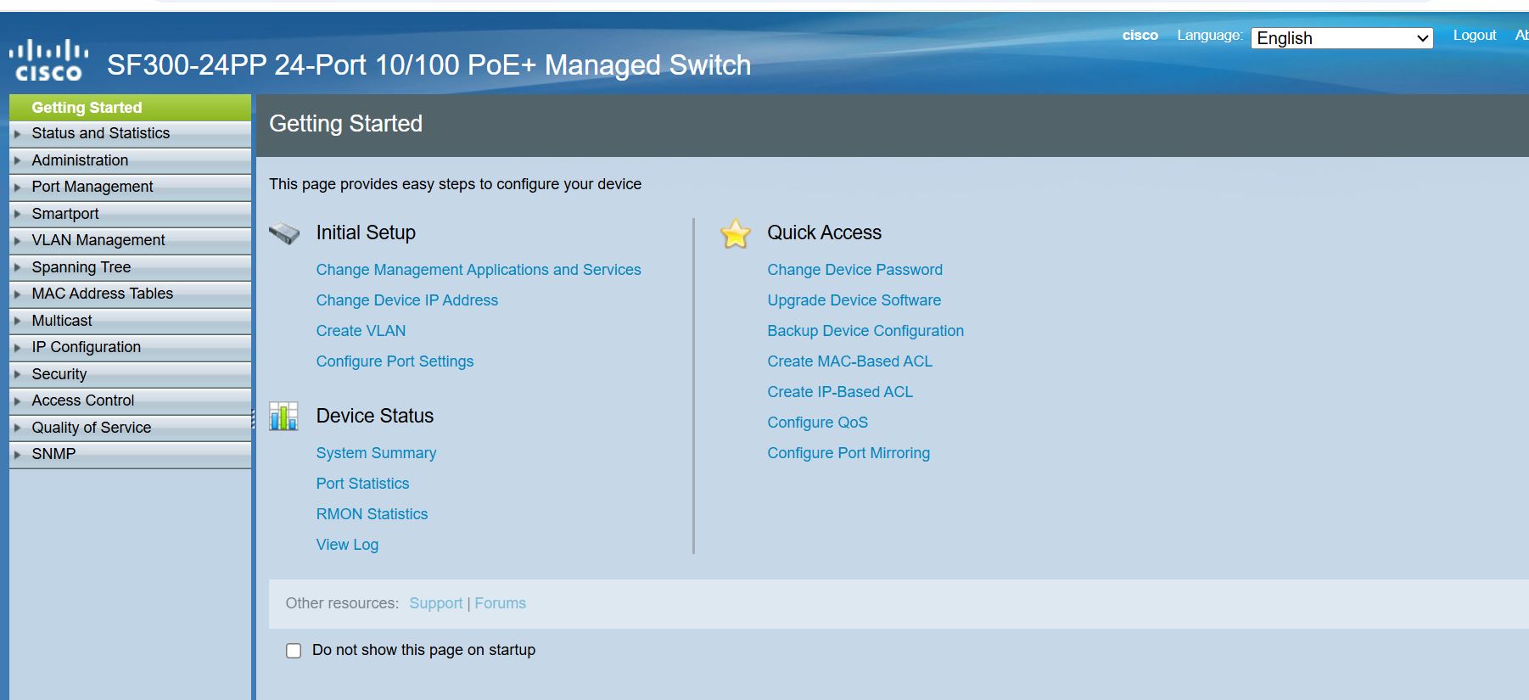Open the View Log link

click(347, 545)
